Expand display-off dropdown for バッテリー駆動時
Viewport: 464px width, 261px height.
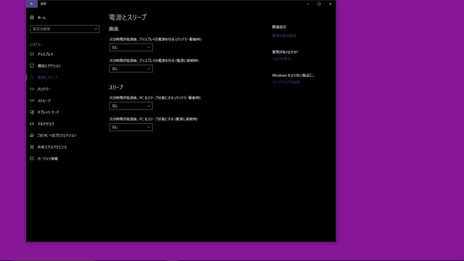[130, 47]
